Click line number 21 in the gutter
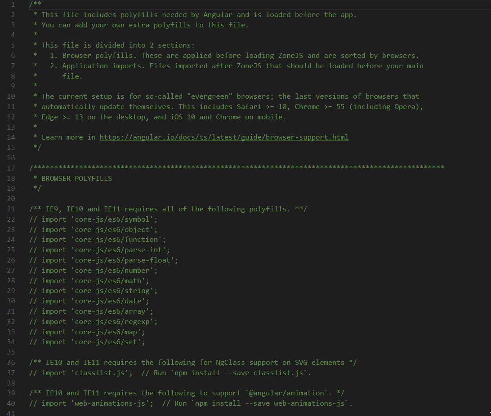The image size is (491, 416). pos(11,209)
